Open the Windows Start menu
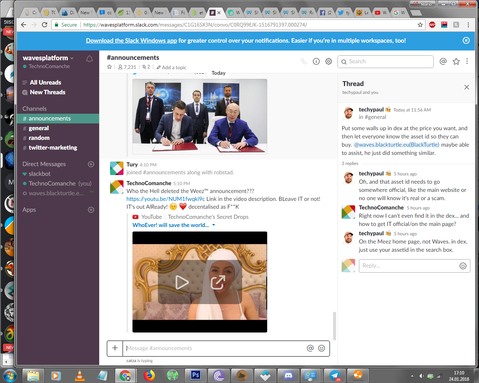This screenshot has width=479, height=383. (x=10, y=375)
